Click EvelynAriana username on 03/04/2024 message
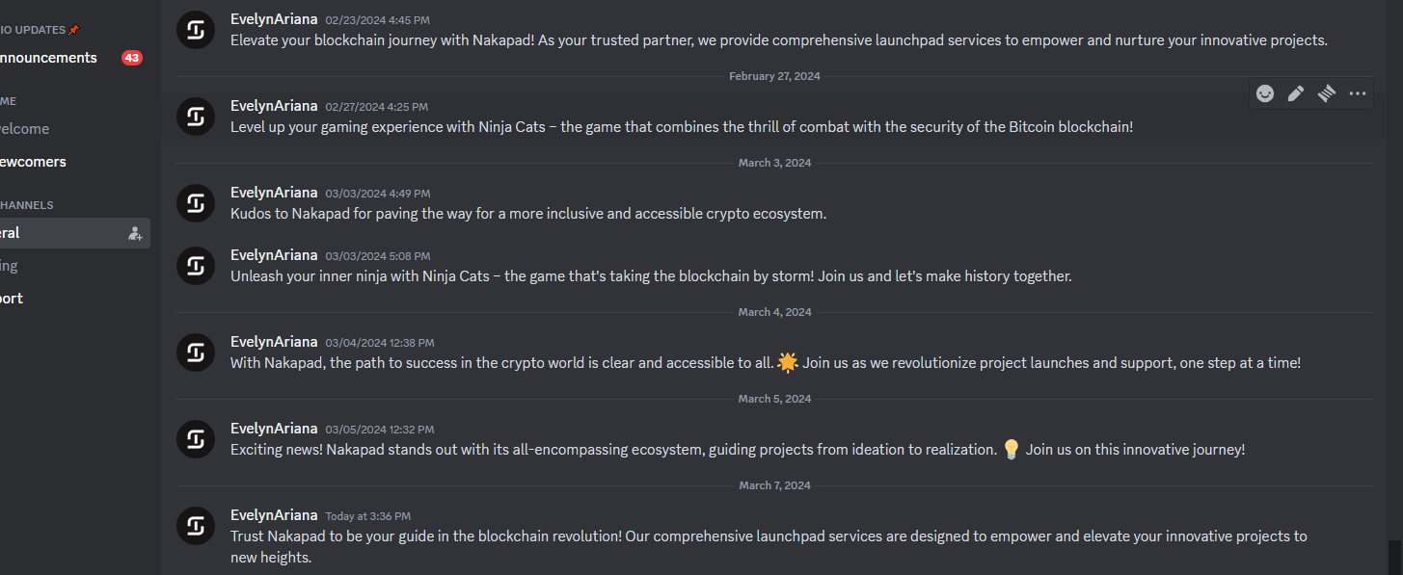1403x575 pixels. [x=274, y=342]
